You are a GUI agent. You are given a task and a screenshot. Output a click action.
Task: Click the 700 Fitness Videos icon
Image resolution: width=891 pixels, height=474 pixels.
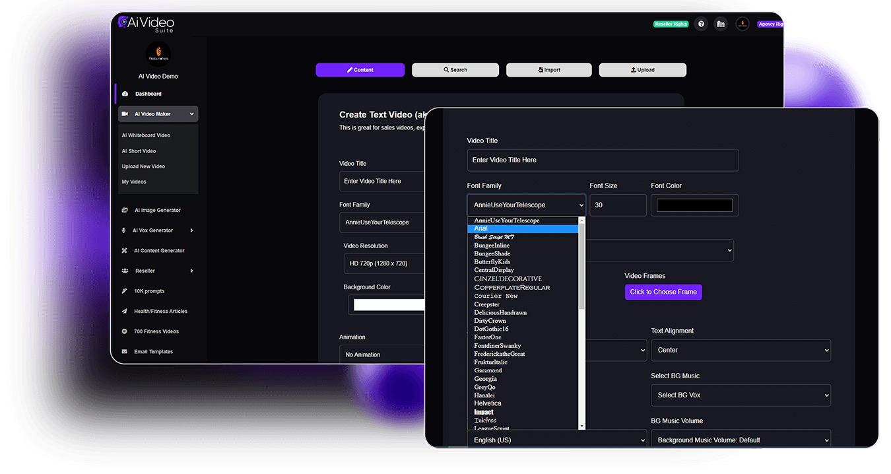pos(125,331)
